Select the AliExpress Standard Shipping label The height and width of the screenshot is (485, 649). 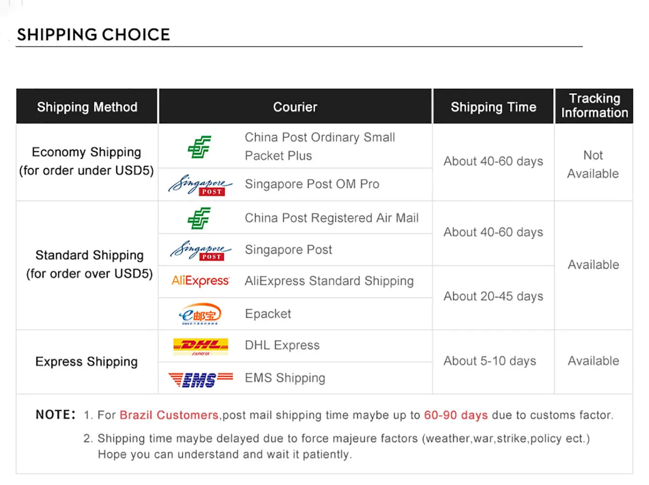click(329, 281)
